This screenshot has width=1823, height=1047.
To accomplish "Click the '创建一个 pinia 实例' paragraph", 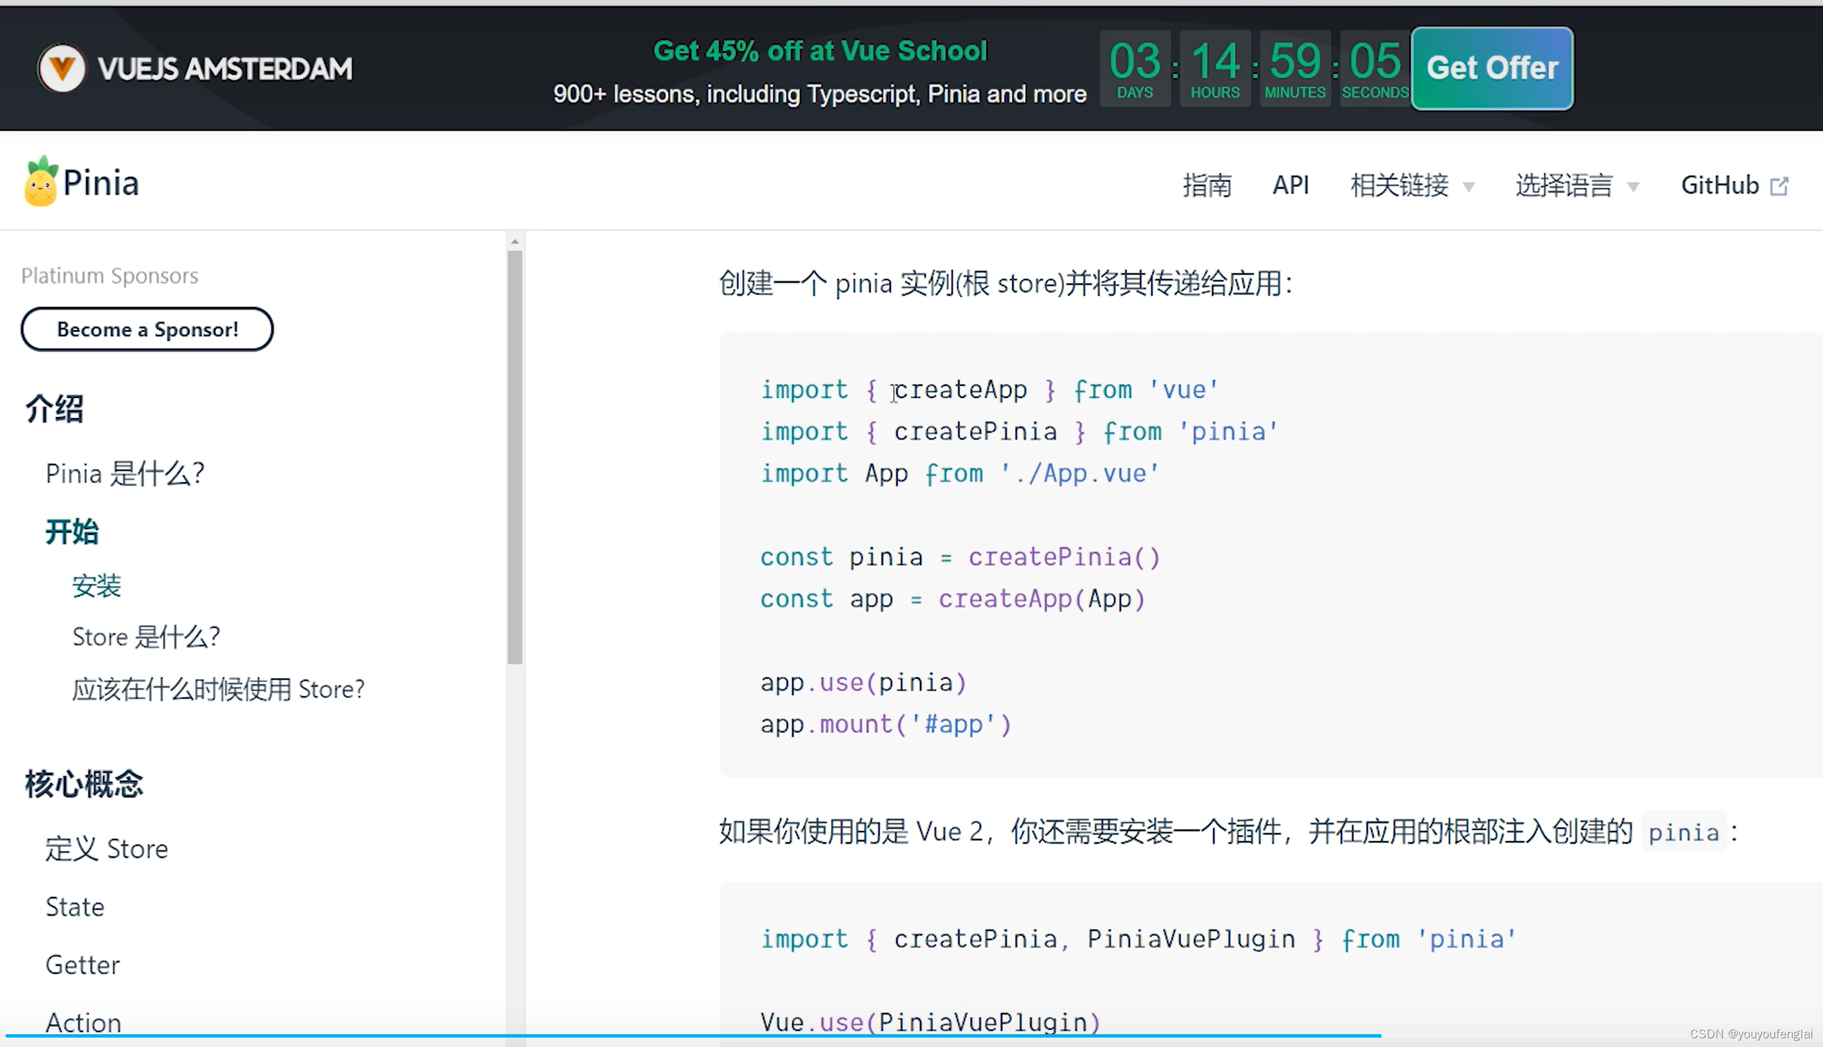I will point(1005,283).
